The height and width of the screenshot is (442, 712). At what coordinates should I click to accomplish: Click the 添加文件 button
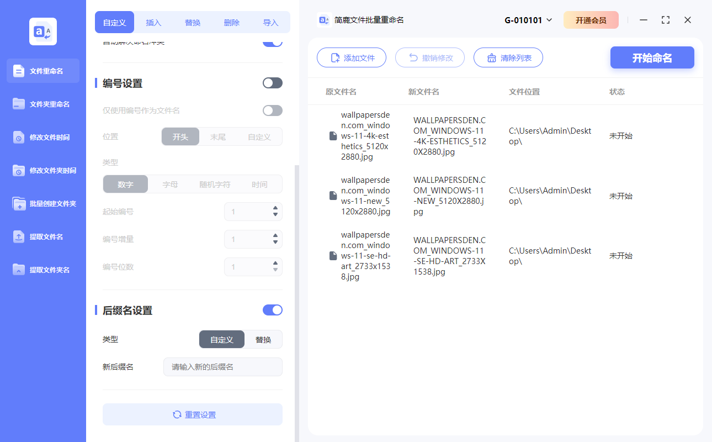(x=352, y=57)
